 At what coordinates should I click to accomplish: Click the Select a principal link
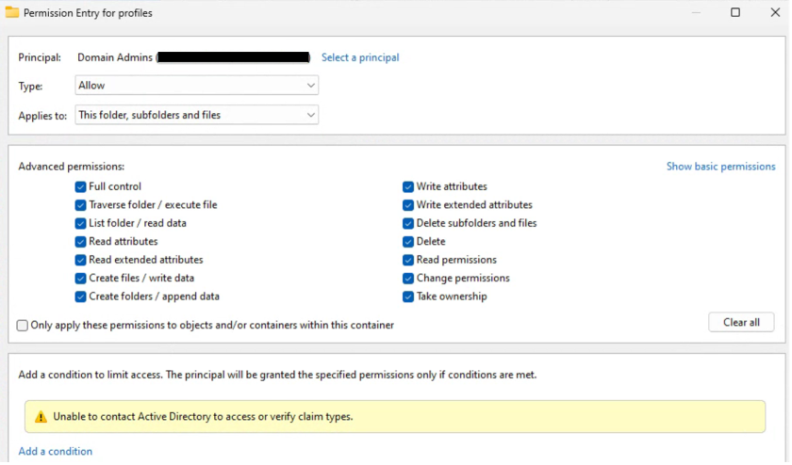(360, 57)
